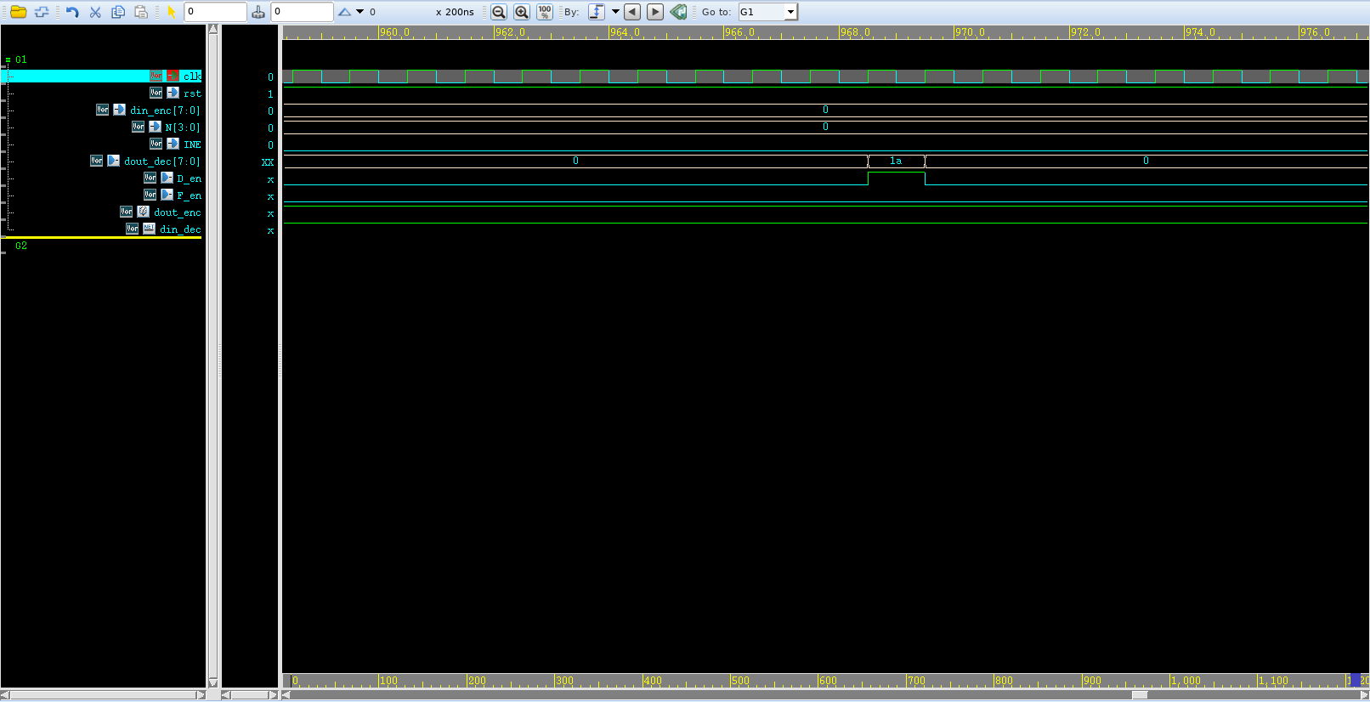Click the cursor time input field
1370x702 pixels.
(x=216, y=12)
